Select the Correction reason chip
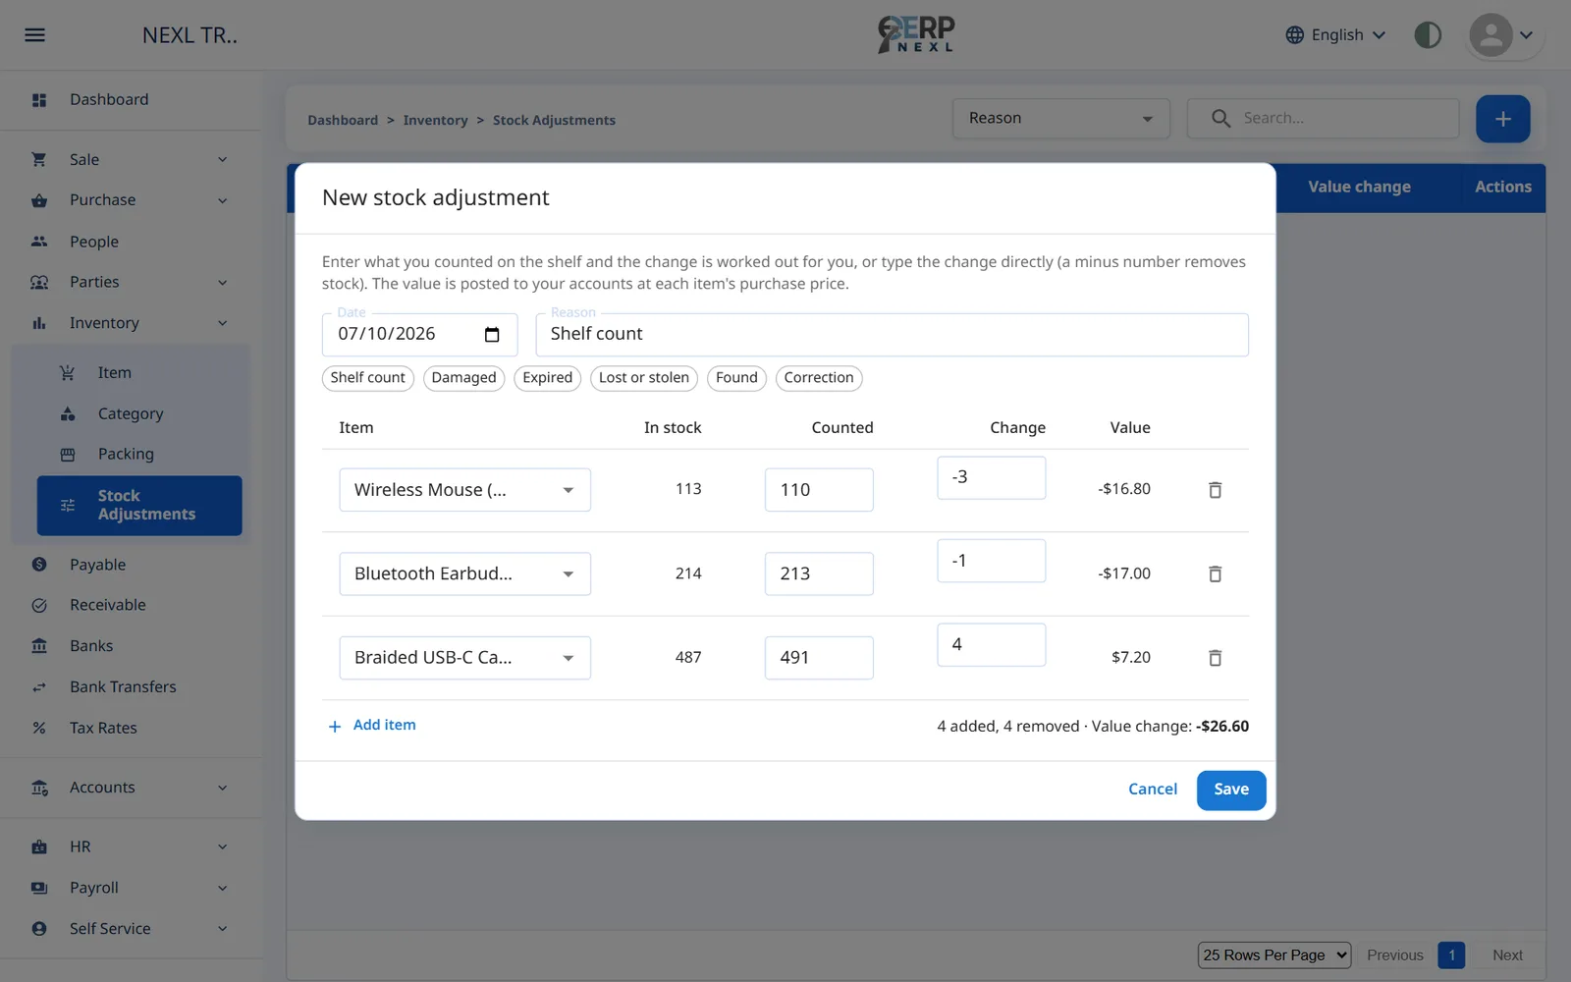1571x982 pixels. [819, 378]
